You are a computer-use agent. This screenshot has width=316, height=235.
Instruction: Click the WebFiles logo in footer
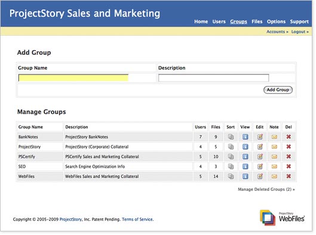click(282, 218)
